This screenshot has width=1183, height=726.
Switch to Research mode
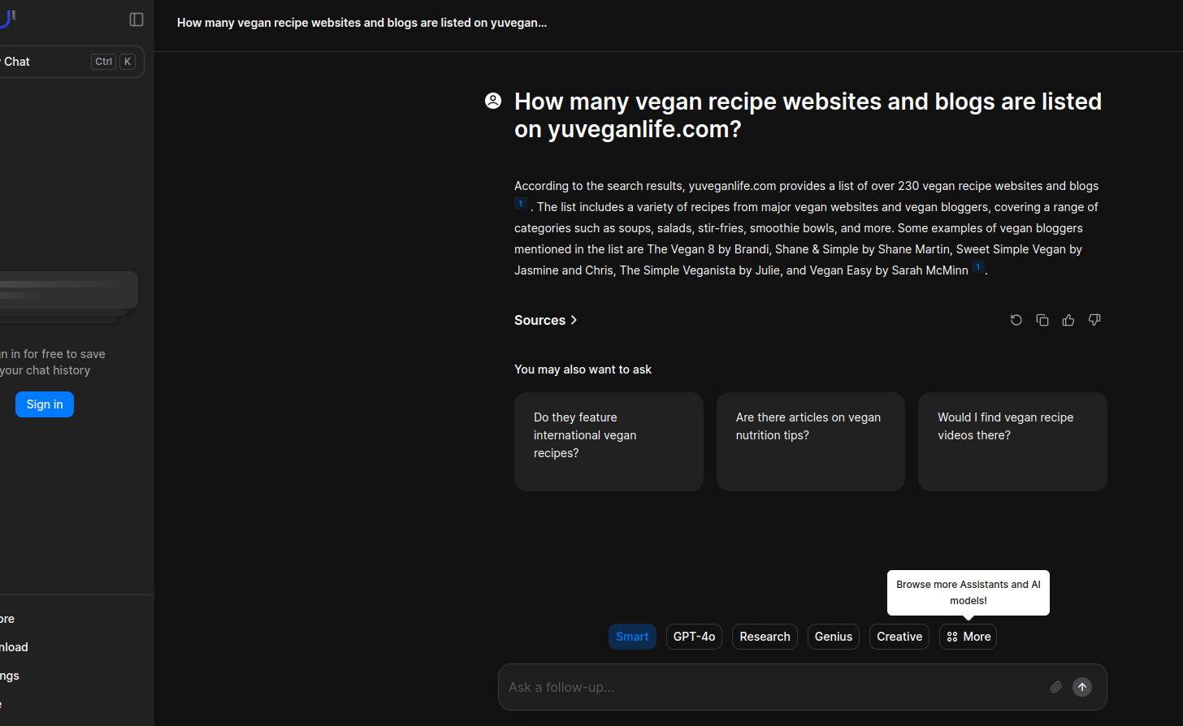(x=765, y=637)
